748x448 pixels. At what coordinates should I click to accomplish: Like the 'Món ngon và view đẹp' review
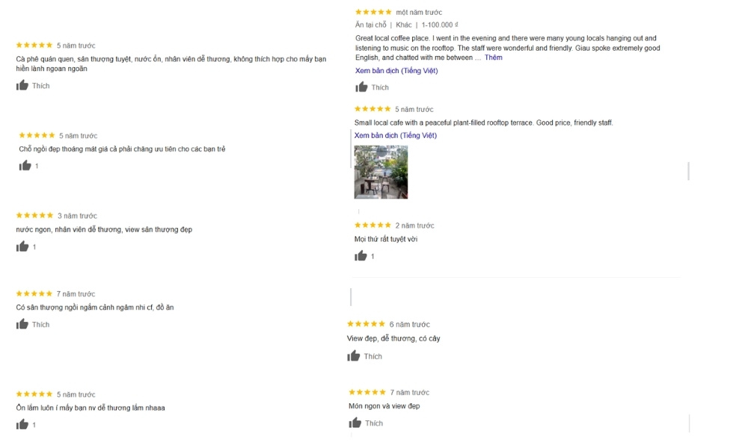point(355,423)
